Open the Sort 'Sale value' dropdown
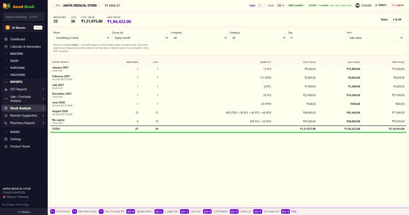The image size is (409, 215). pos(375,38)
